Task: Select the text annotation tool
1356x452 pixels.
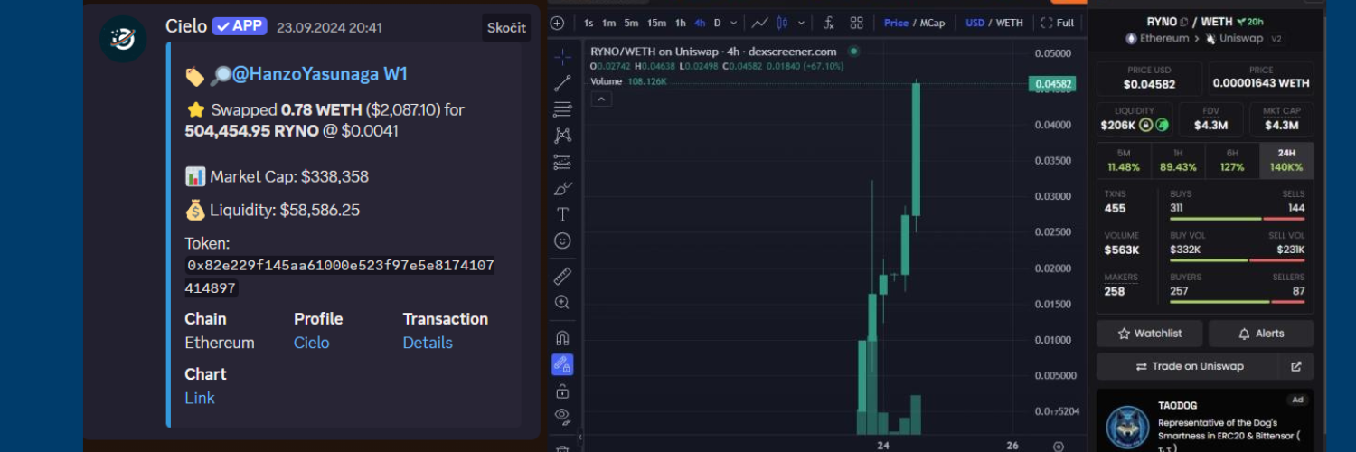Action: pos(562,214)
